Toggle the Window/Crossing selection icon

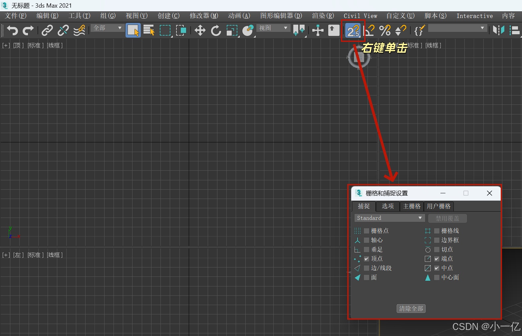point(181,31)
